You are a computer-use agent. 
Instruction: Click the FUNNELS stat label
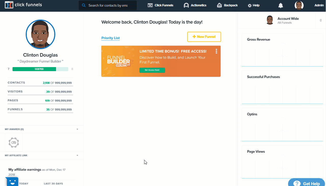[x=15, y=109]
